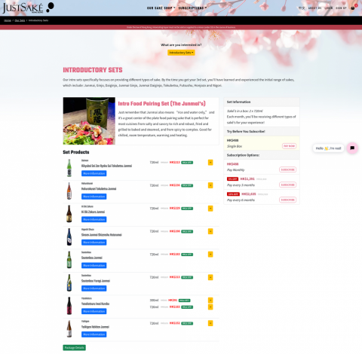Click the Soutenbou Junmai bottle image
The height and width of the screenshot is (354, 362).
coord(69,260)
